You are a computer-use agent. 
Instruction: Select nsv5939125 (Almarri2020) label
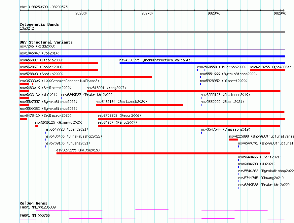[59, 122]
